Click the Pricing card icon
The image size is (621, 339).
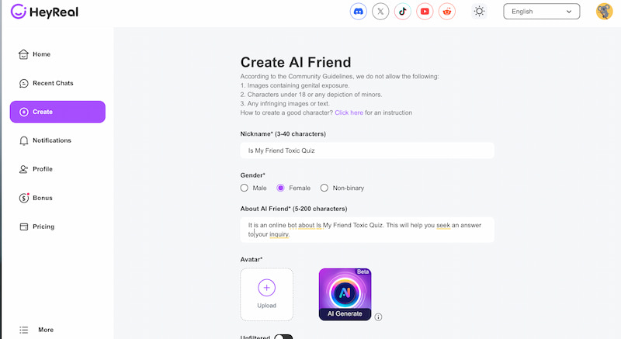[x=24, y=227]
